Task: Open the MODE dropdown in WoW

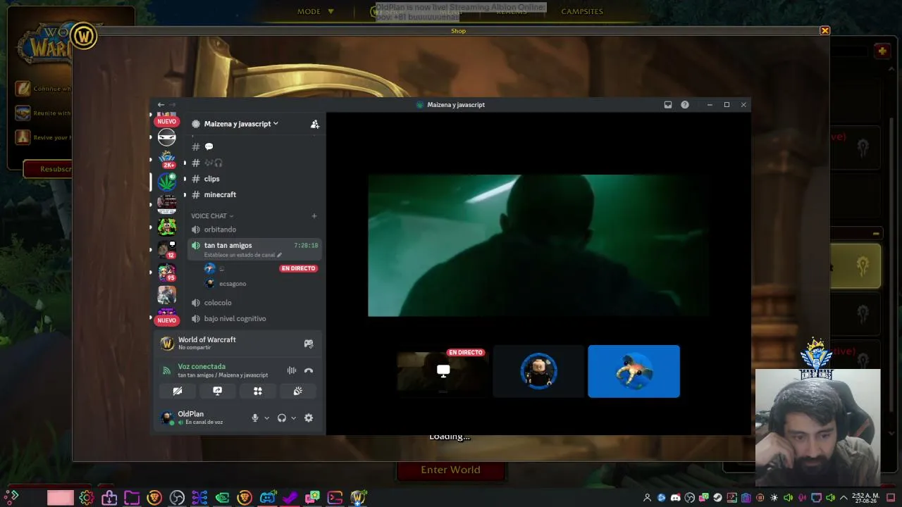Action: click(316, 11)
